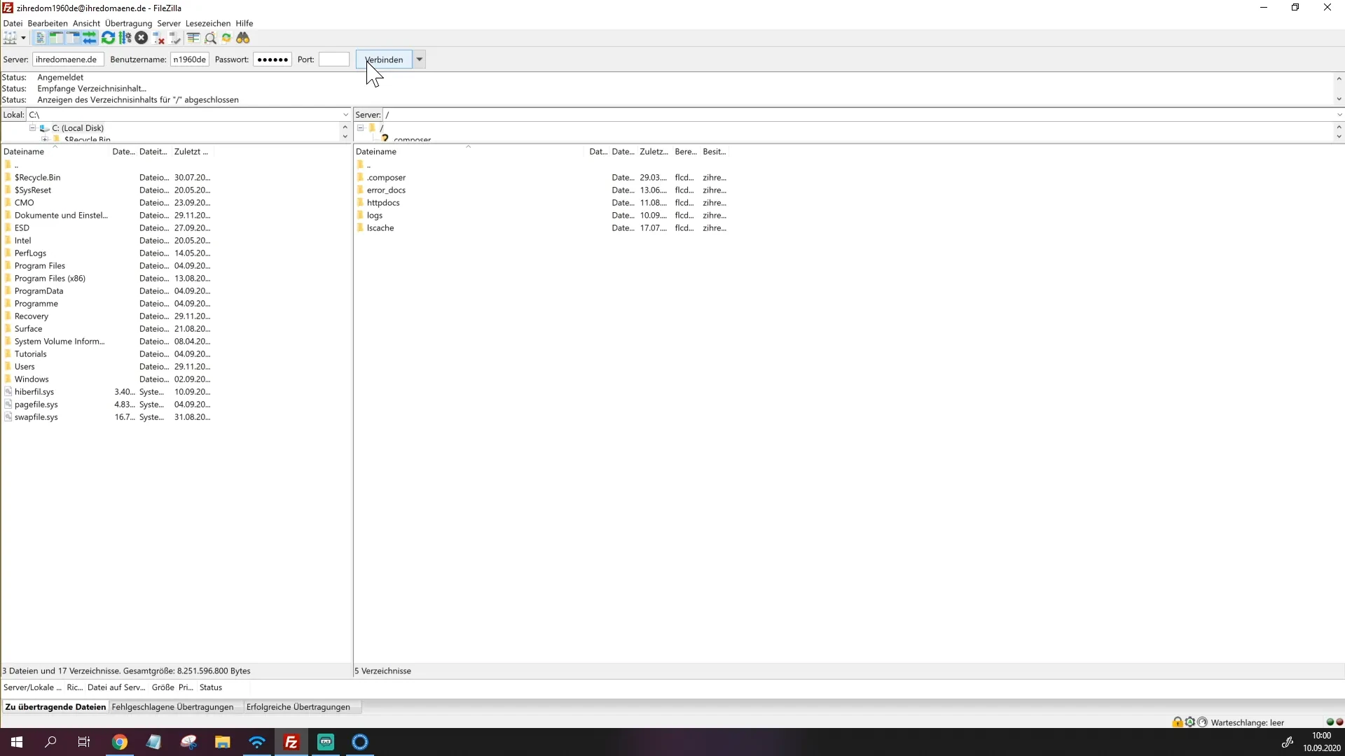Open Windows Start menu
Screen dimensions: 1345x756
tap(17, 742)
